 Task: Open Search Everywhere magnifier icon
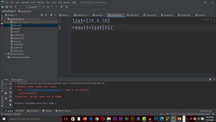(x=67, y=7)
